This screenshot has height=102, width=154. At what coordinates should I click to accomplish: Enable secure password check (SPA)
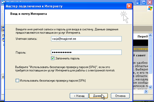point(17,81)
